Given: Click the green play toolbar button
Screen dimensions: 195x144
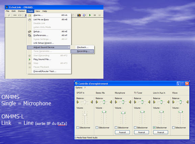Looking at the screenshot, I should 90,15.
